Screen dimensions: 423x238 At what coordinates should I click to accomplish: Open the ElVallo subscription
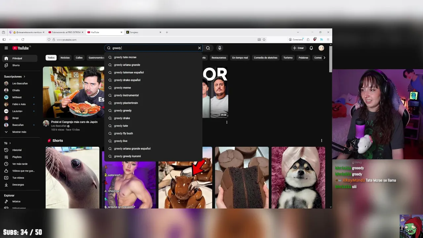[x=20, y=90]
